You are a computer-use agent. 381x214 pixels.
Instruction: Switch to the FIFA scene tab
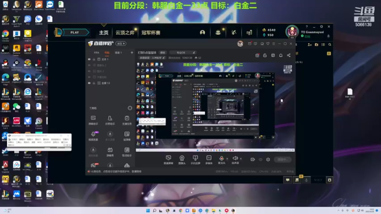[97, 53]
